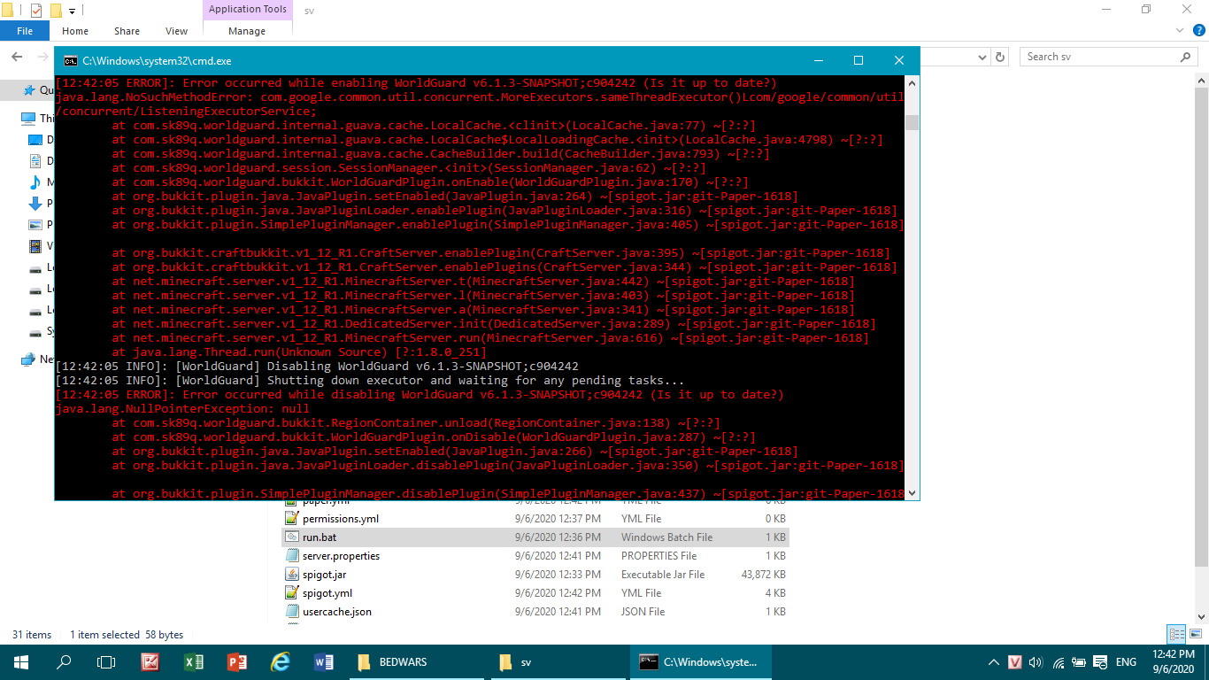
Task: Expand the ribbon with the chevron
Action: coord(1181,31)
